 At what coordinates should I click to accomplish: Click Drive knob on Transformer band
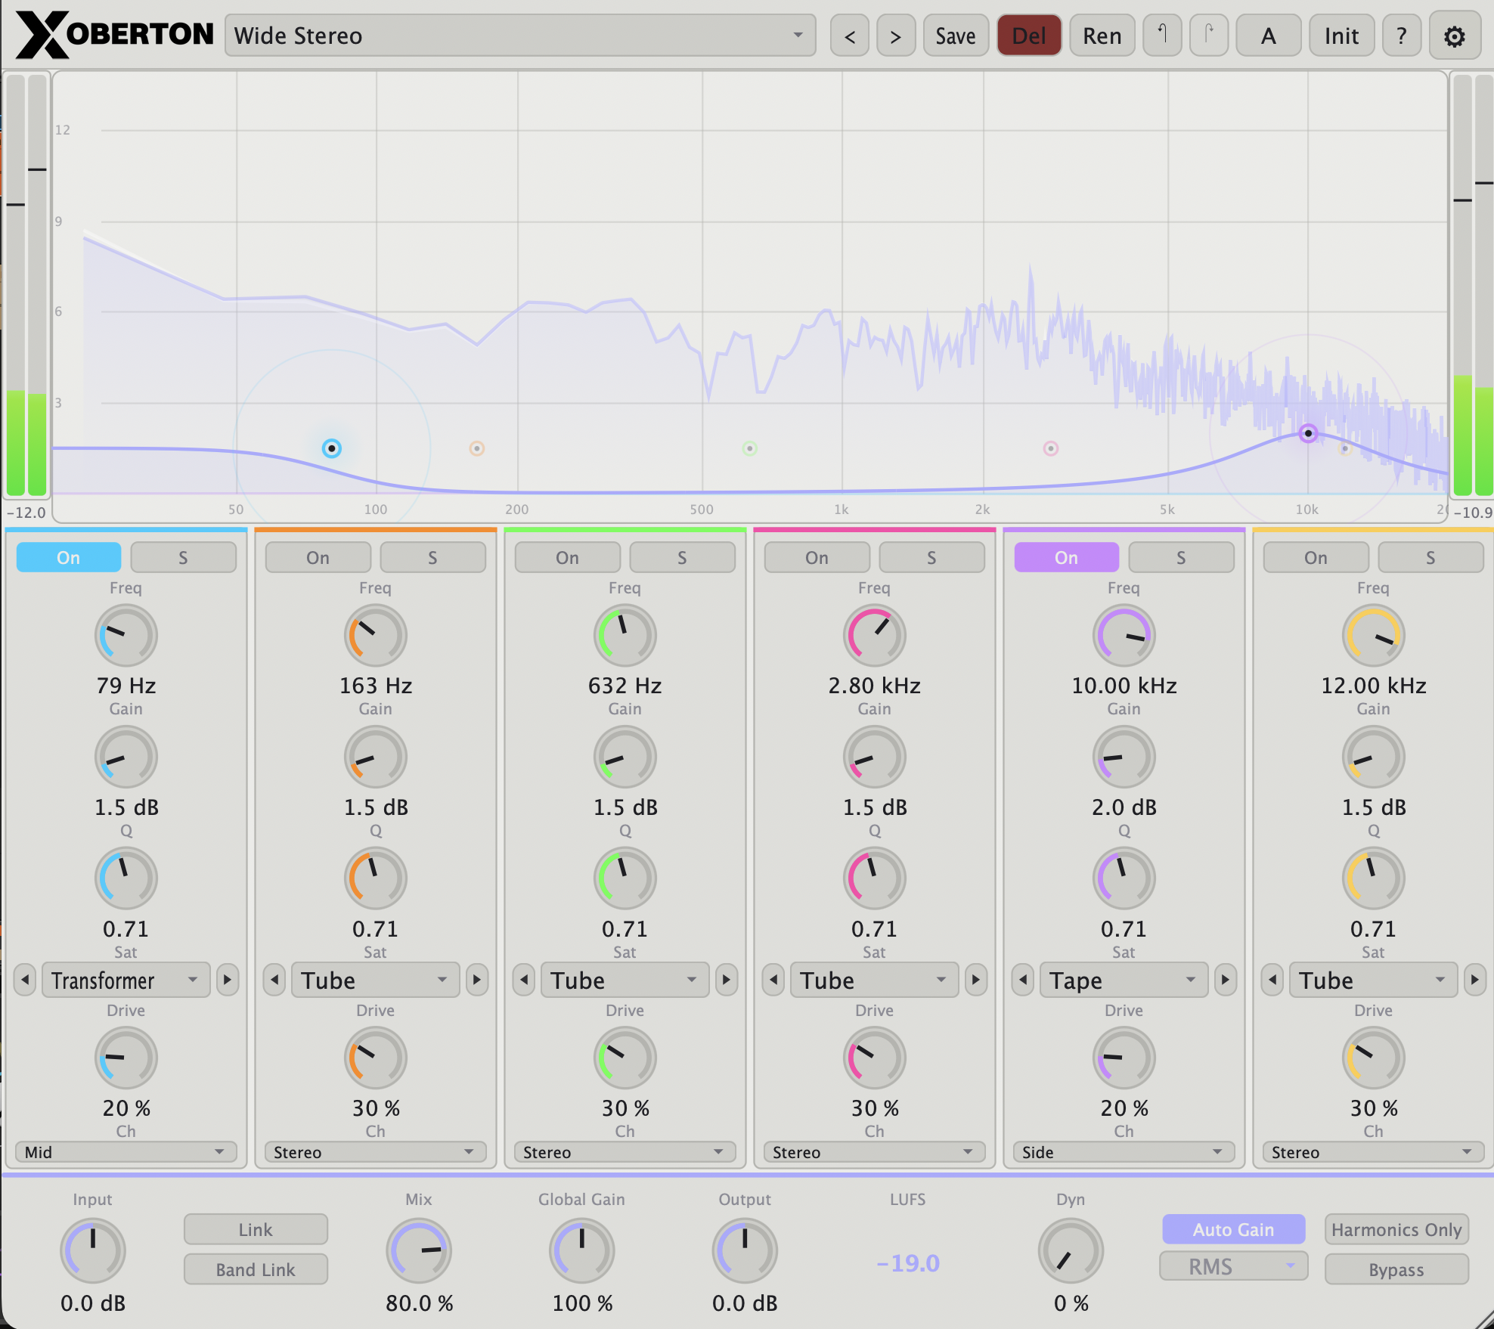point(126,1058)
